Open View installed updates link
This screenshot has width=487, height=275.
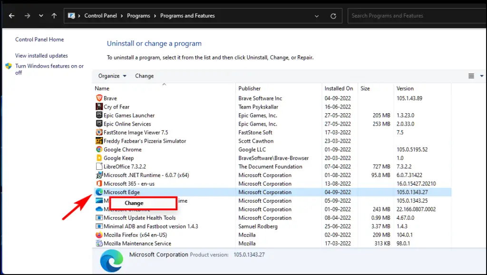click(x=41, y=56)
